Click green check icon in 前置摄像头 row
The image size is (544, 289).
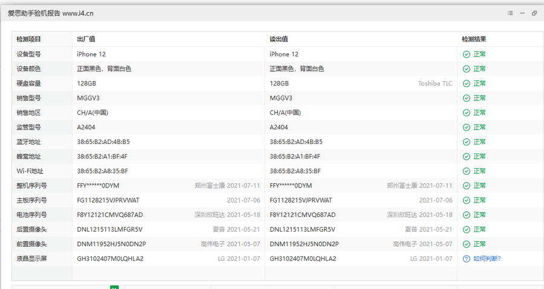tap(466, 244)
